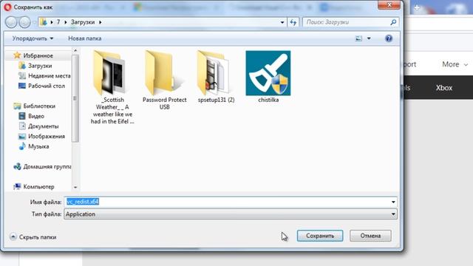This screenshot has width=473, height=266.
Task: Click Загрузки in the address breadcrumb
Action: tap(83, 22)
